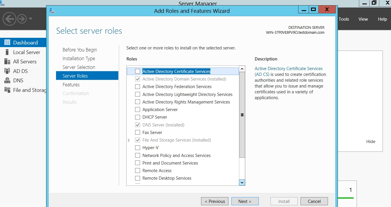Expand File And Storage Services tree
The height and width of the screenshot is (207, 391).
pos(129,140)
